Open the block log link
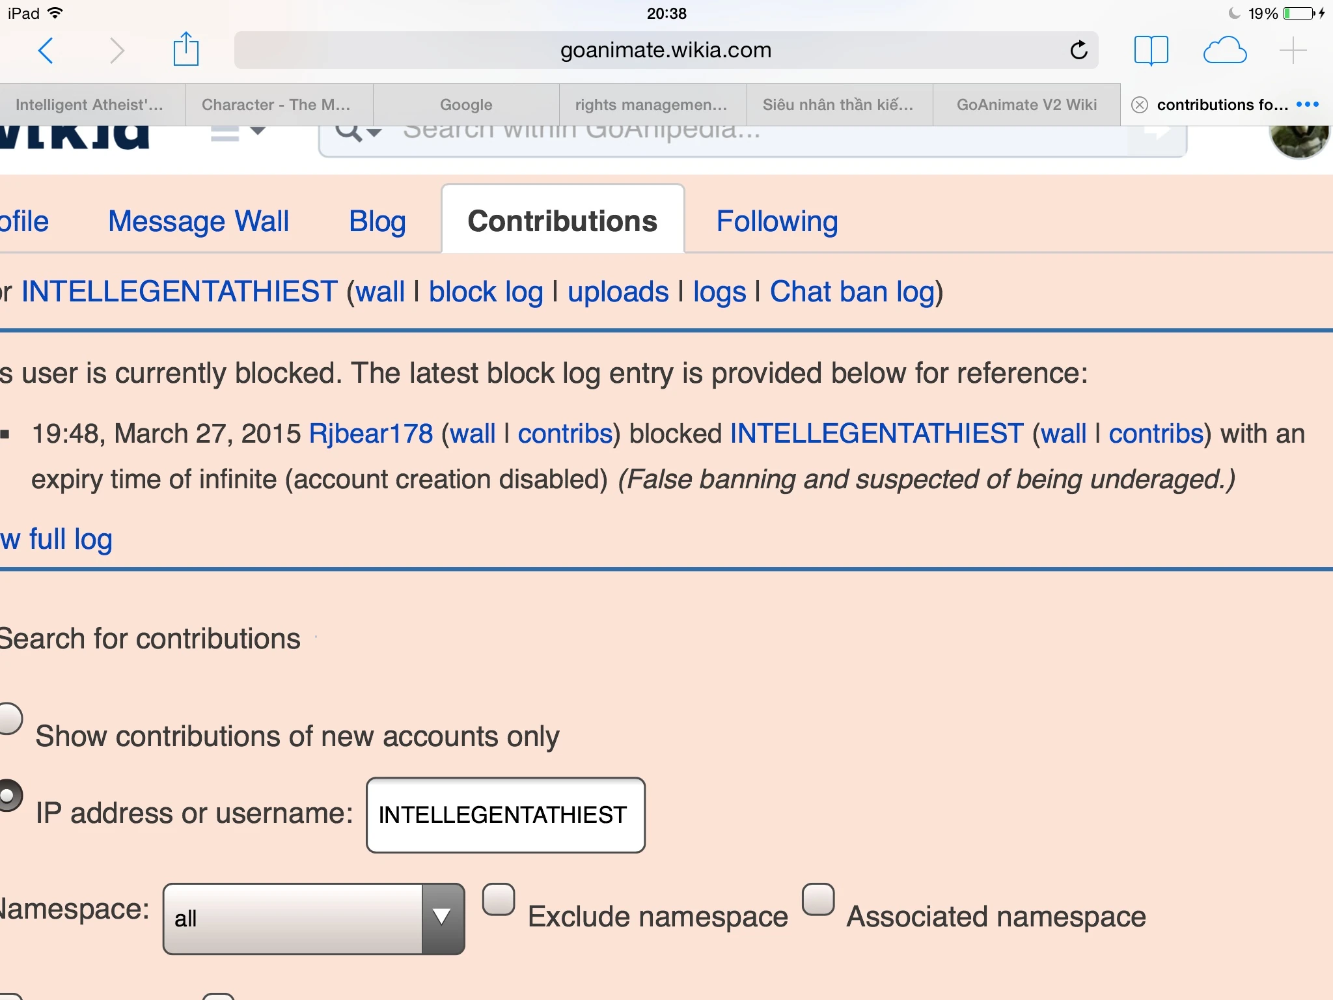The width and height of the screenshot is (1333, 1000). tap(486, 292)
